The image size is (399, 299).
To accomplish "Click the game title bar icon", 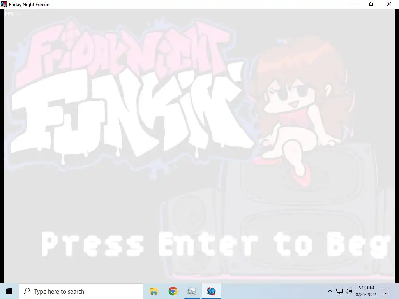I will (4, 4).
